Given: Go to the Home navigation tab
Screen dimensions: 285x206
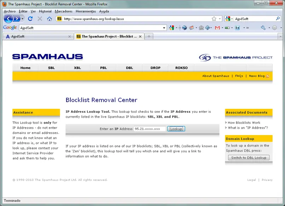Looking at the screenshot, I should click(x=25, y=68).
